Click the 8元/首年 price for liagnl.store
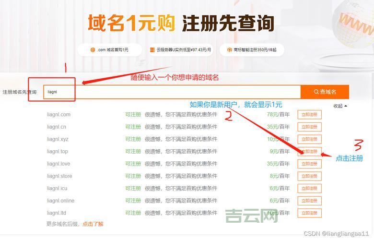The width and height of the screenshot is (374, 240). coord(280,176)
